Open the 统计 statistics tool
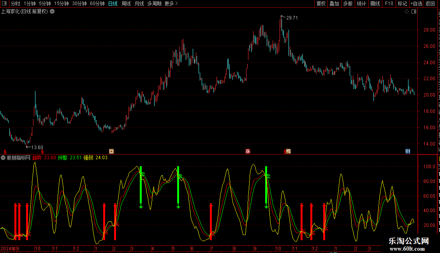Viewport: 440px width, 253px height. [361, 4]
